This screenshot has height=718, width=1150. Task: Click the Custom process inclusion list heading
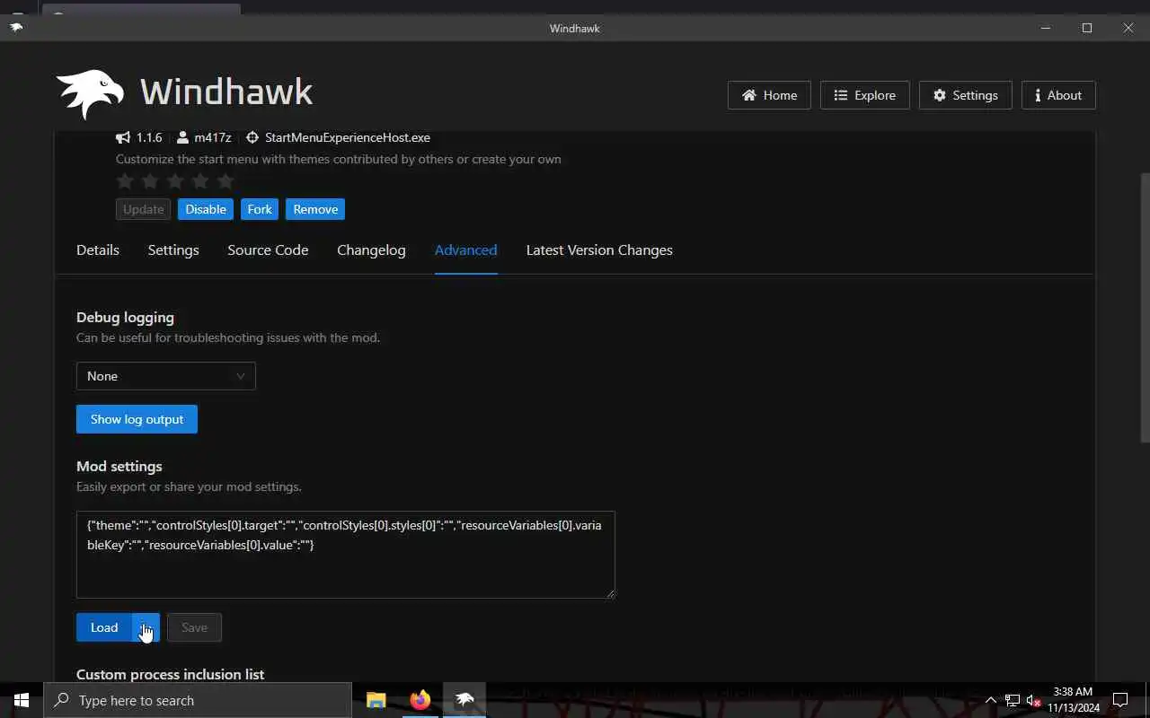(x=171, y=674)
